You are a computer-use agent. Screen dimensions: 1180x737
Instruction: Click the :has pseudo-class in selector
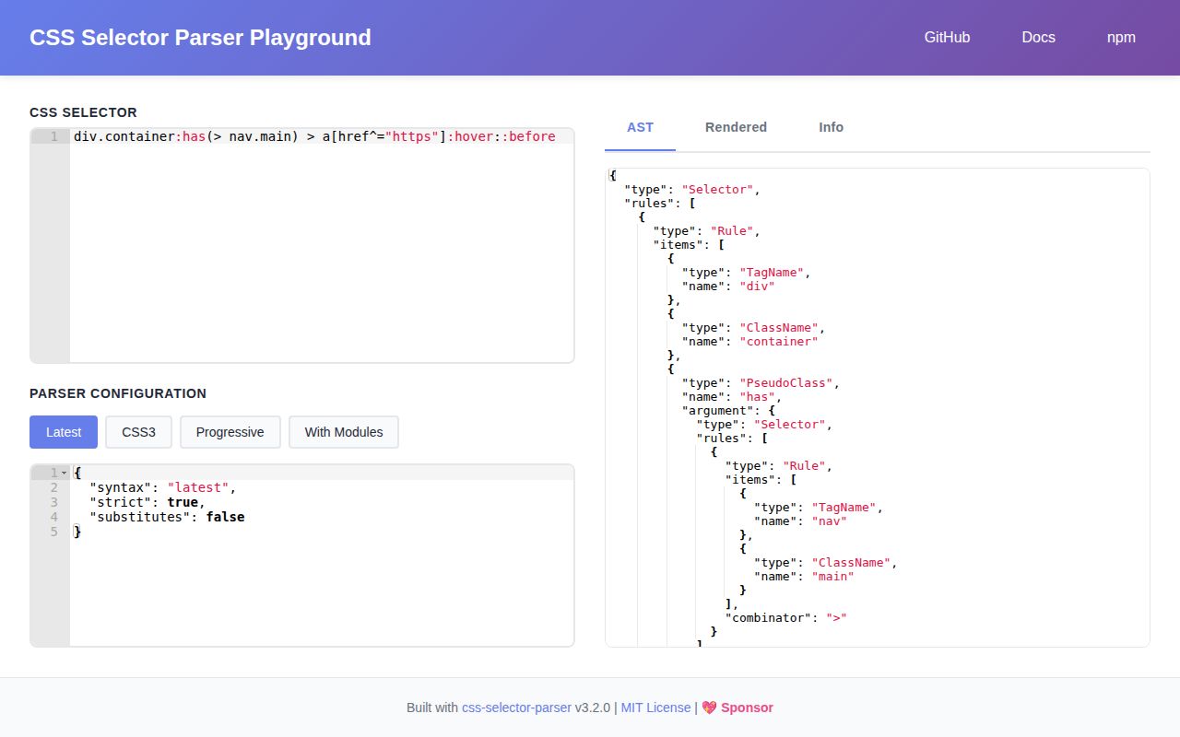point(191,136)
